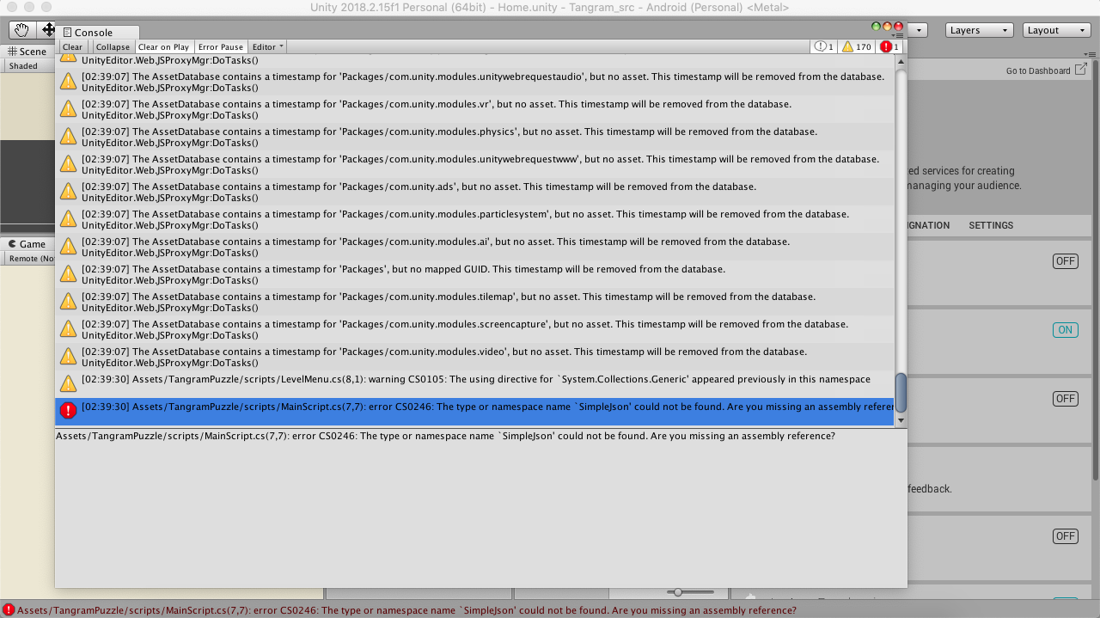Open the Layers dropdown

pyautogui.click(x=979, y=30)
